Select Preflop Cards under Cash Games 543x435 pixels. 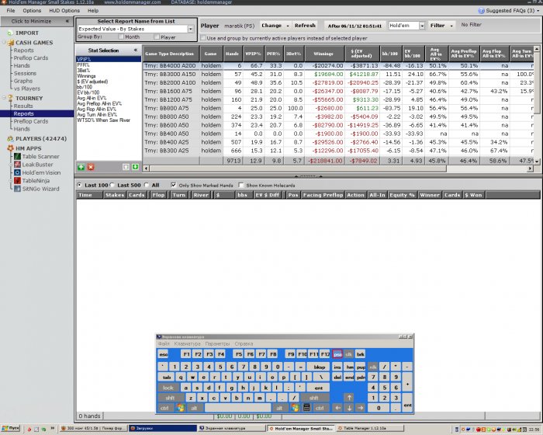pyautogui.click(x=31, y=58)
